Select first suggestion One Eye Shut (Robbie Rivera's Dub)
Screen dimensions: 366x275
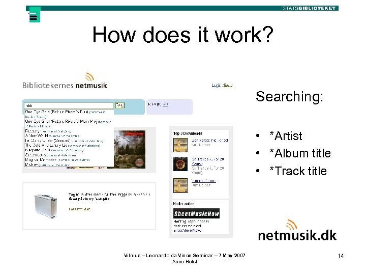tap(69, 114)
